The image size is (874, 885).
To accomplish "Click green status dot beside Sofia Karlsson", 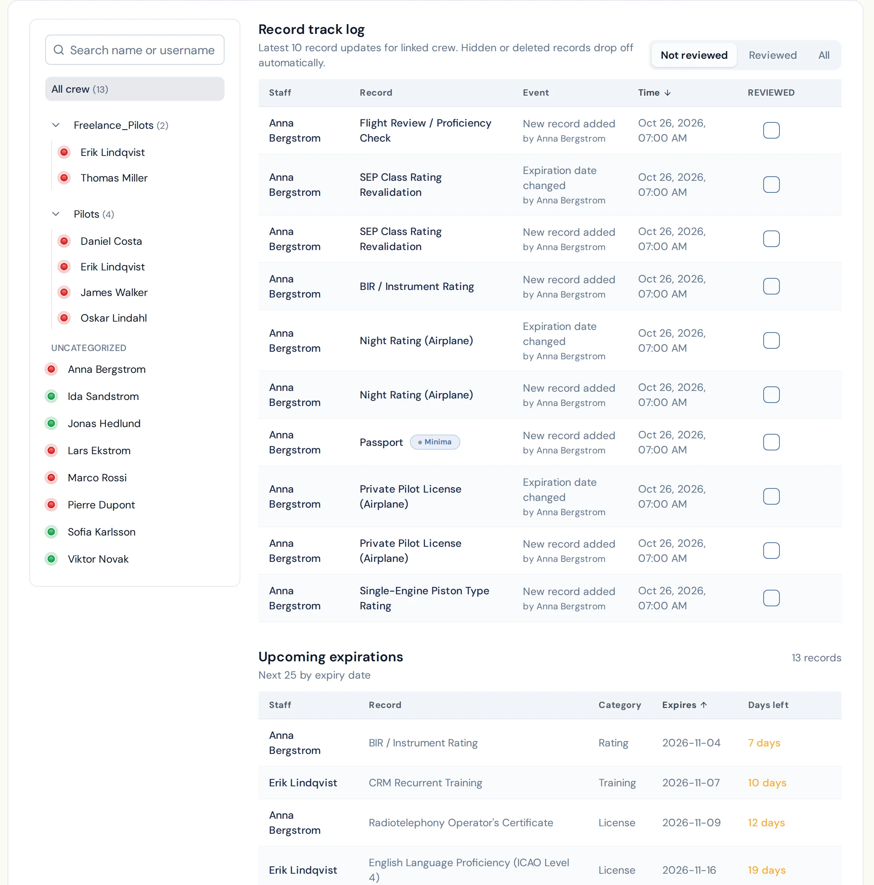I will 51,532.
